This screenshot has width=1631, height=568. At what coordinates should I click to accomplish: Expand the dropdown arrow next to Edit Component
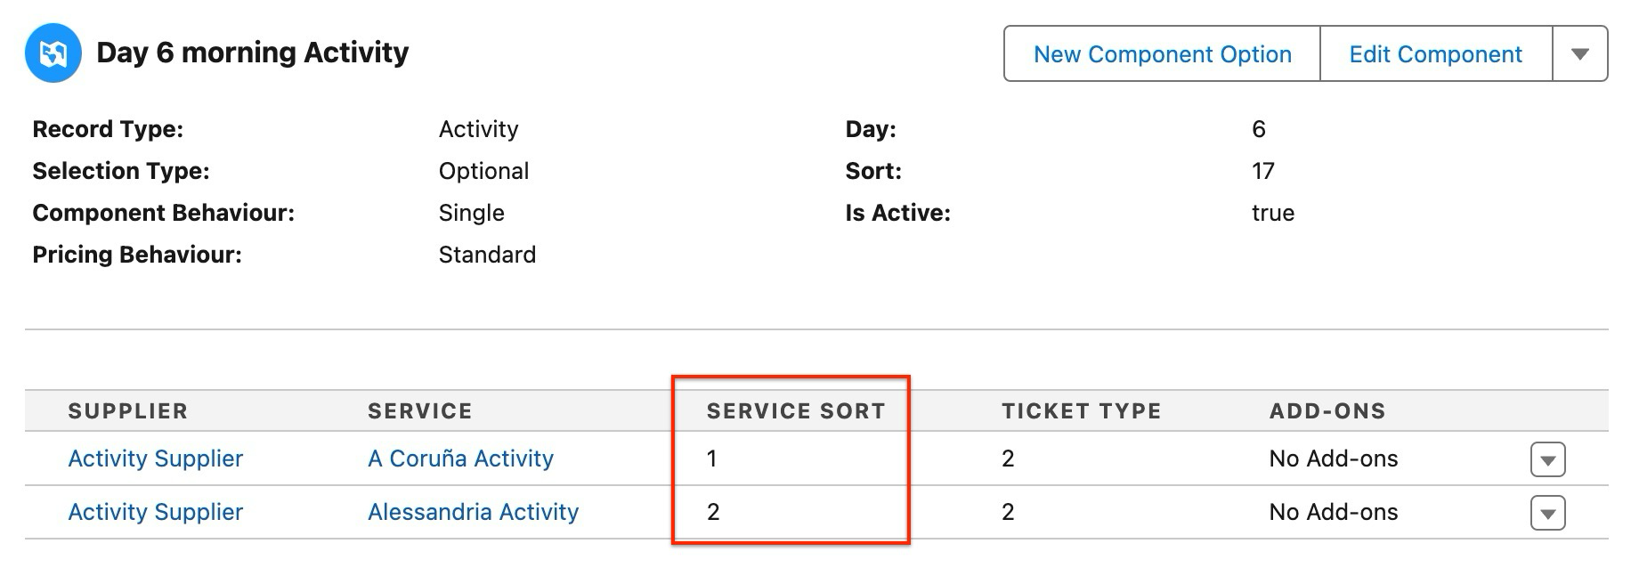(x=1579, y=54)
